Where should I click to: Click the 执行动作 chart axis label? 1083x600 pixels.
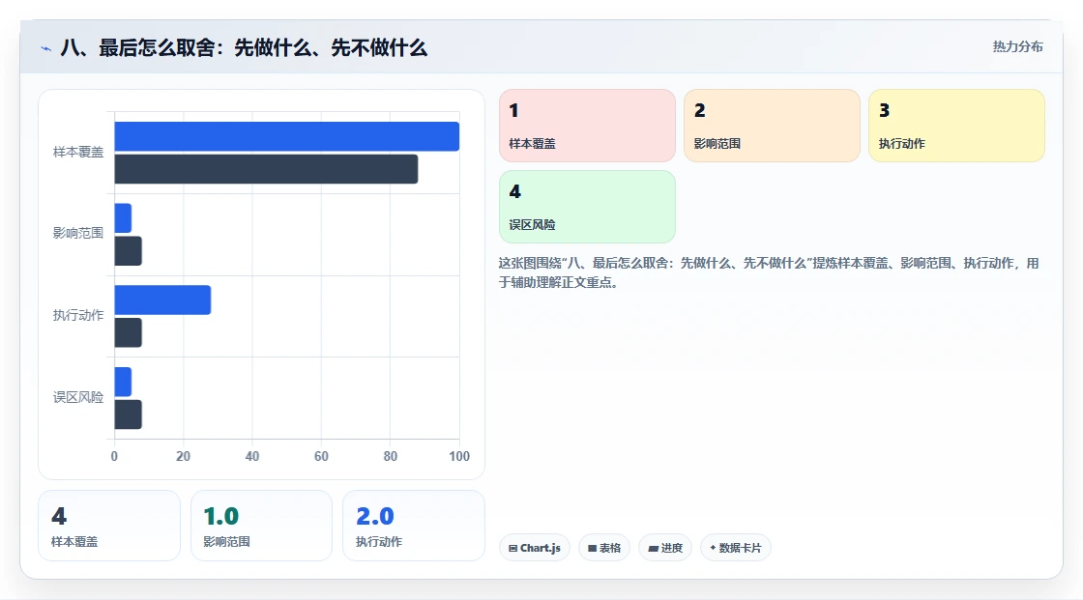[x=78, y=316]
